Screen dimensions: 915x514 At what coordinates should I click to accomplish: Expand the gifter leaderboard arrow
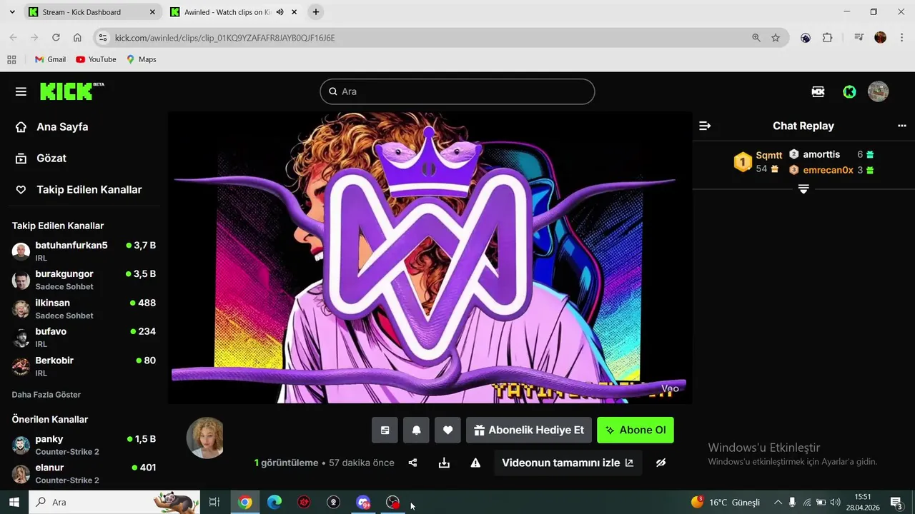pos(803,189)
